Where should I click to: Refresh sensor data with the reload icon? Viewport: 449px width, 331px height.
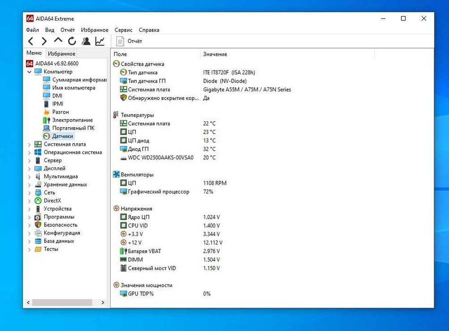pos(72,41)
